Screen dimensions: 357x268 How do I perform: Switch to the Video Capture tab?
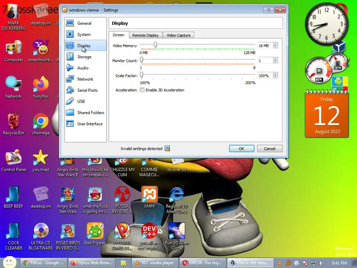click(178, 35)
